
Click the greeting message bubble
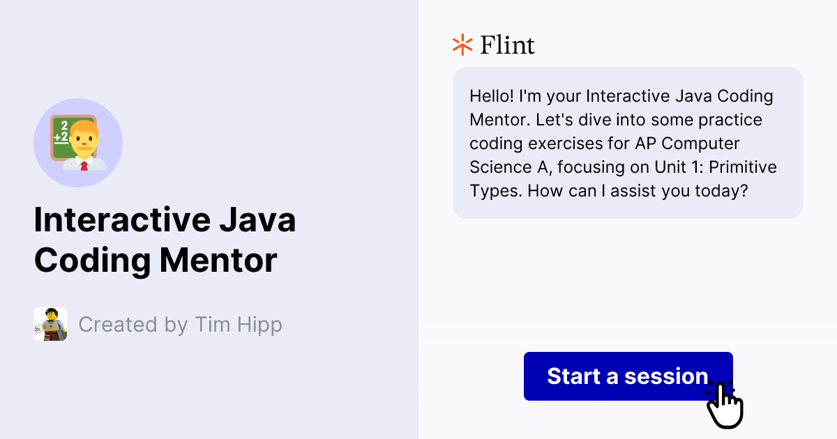coord(628,143)
